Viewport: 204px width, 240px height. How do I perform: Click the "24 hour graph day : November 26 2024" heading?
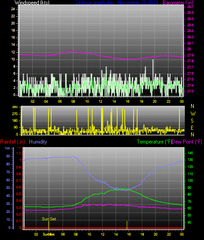pos(117,3)
